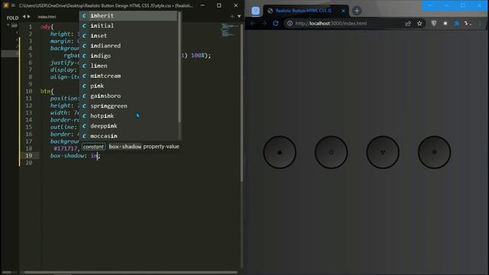Maximize the Sublime Text window
Viewport: 489px width, 275px height.
[219, 5]
